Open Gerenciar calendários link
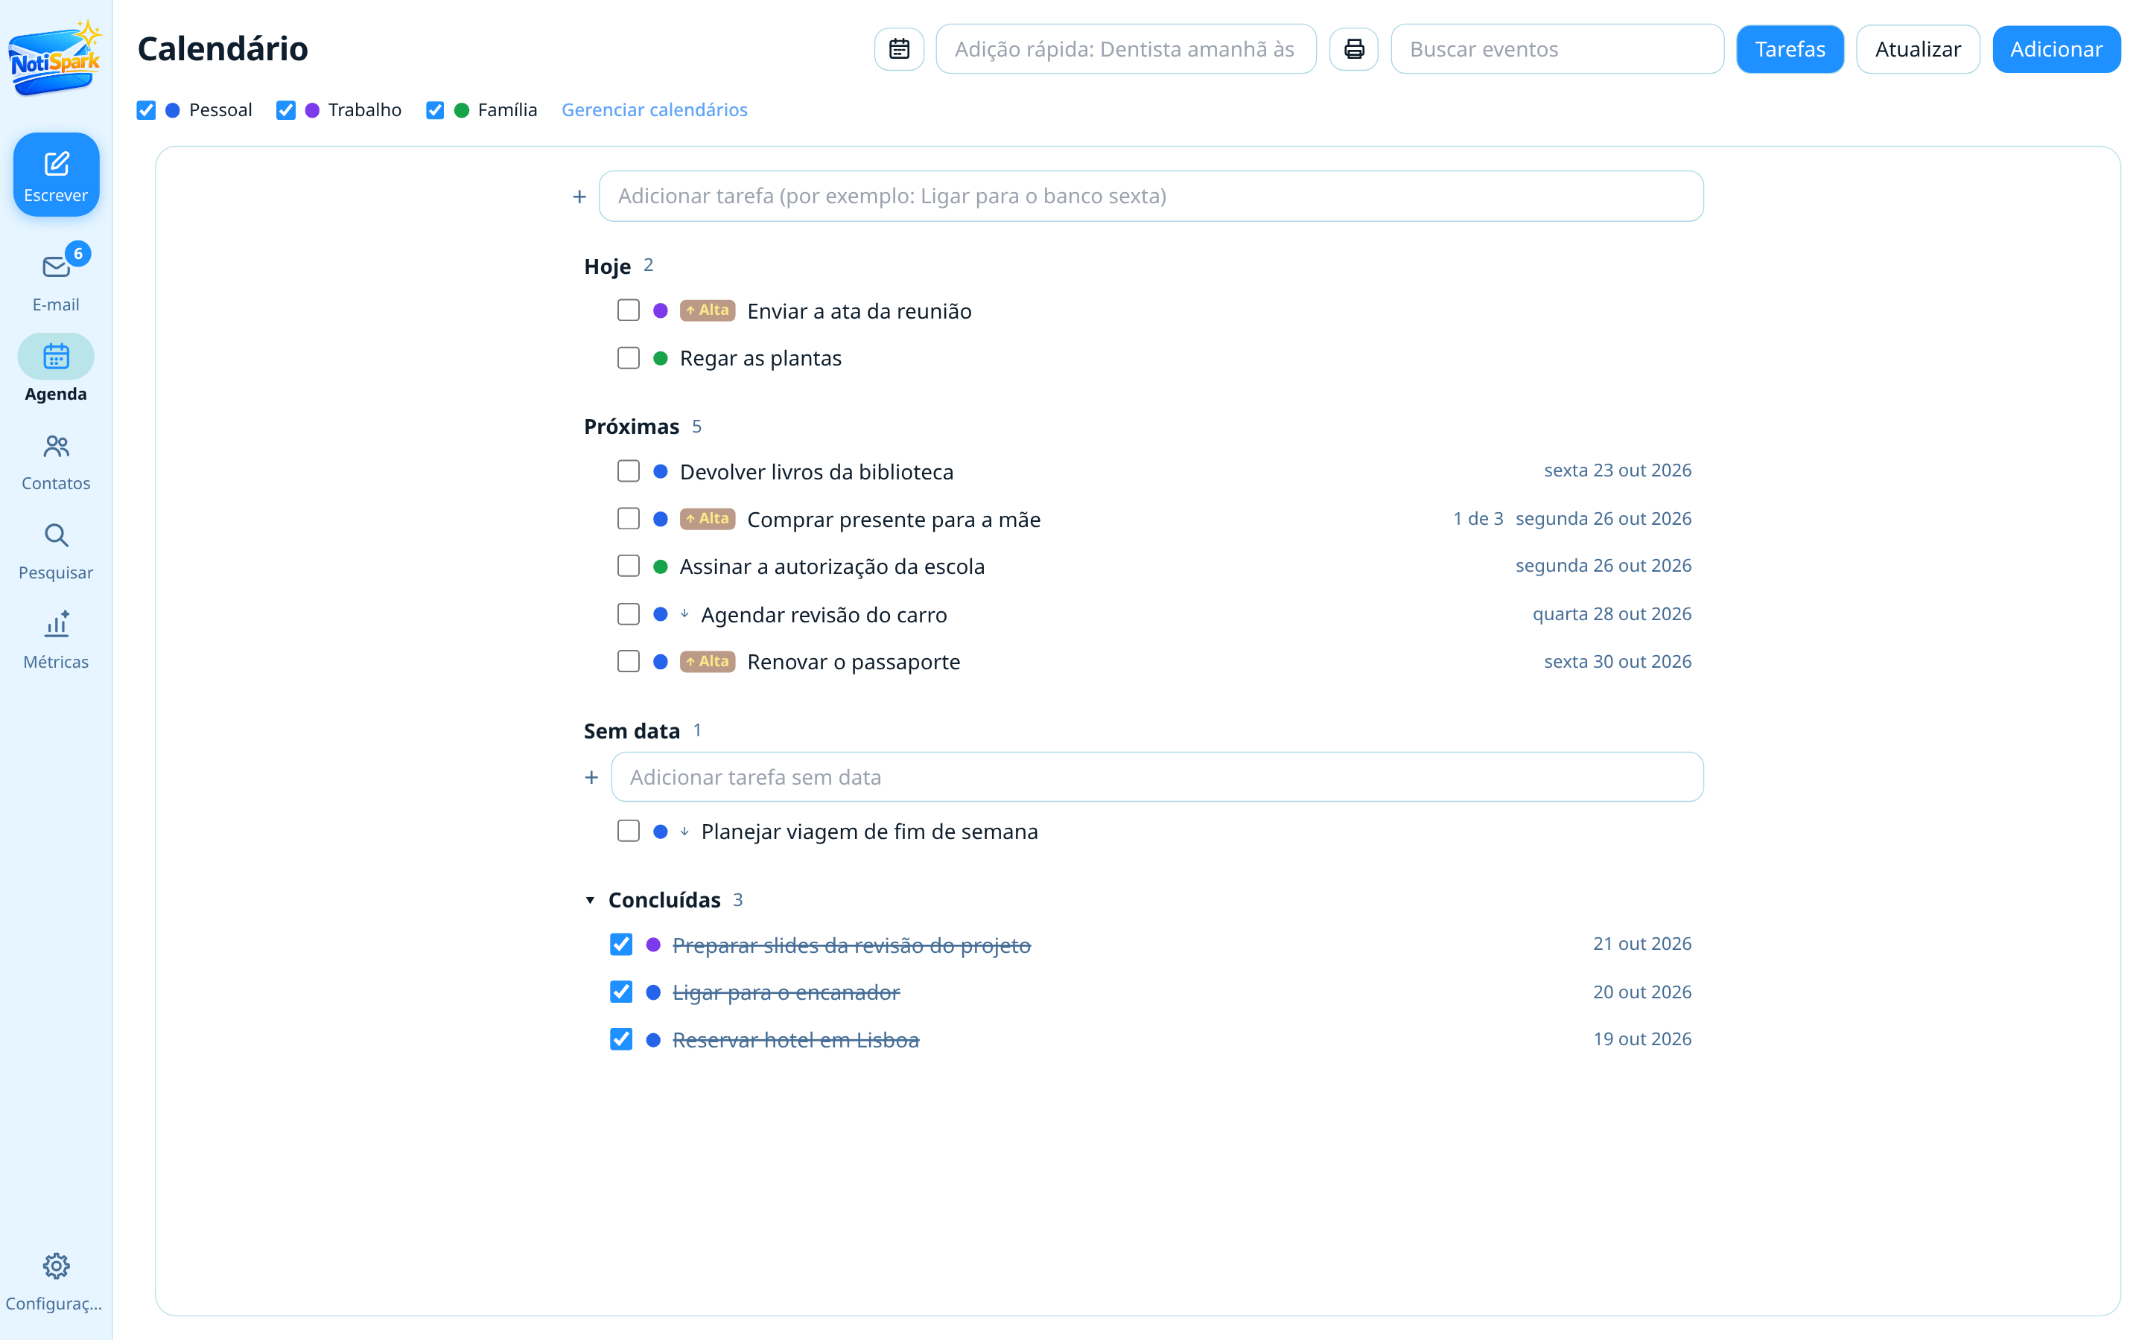The image size is (2145, 1340). (654, 110)
